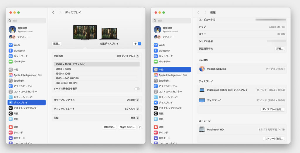This screenshot has height=153, width=300.
Task: Open 回転 標準 dropdown
Action: click(135, 118)
